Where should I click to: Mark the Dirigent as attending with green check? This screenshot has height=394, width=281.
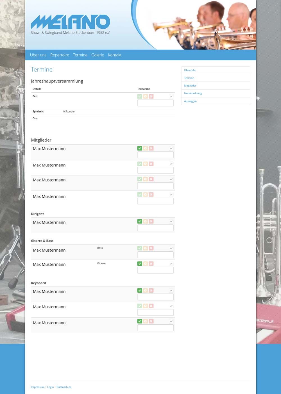point(140,221)
